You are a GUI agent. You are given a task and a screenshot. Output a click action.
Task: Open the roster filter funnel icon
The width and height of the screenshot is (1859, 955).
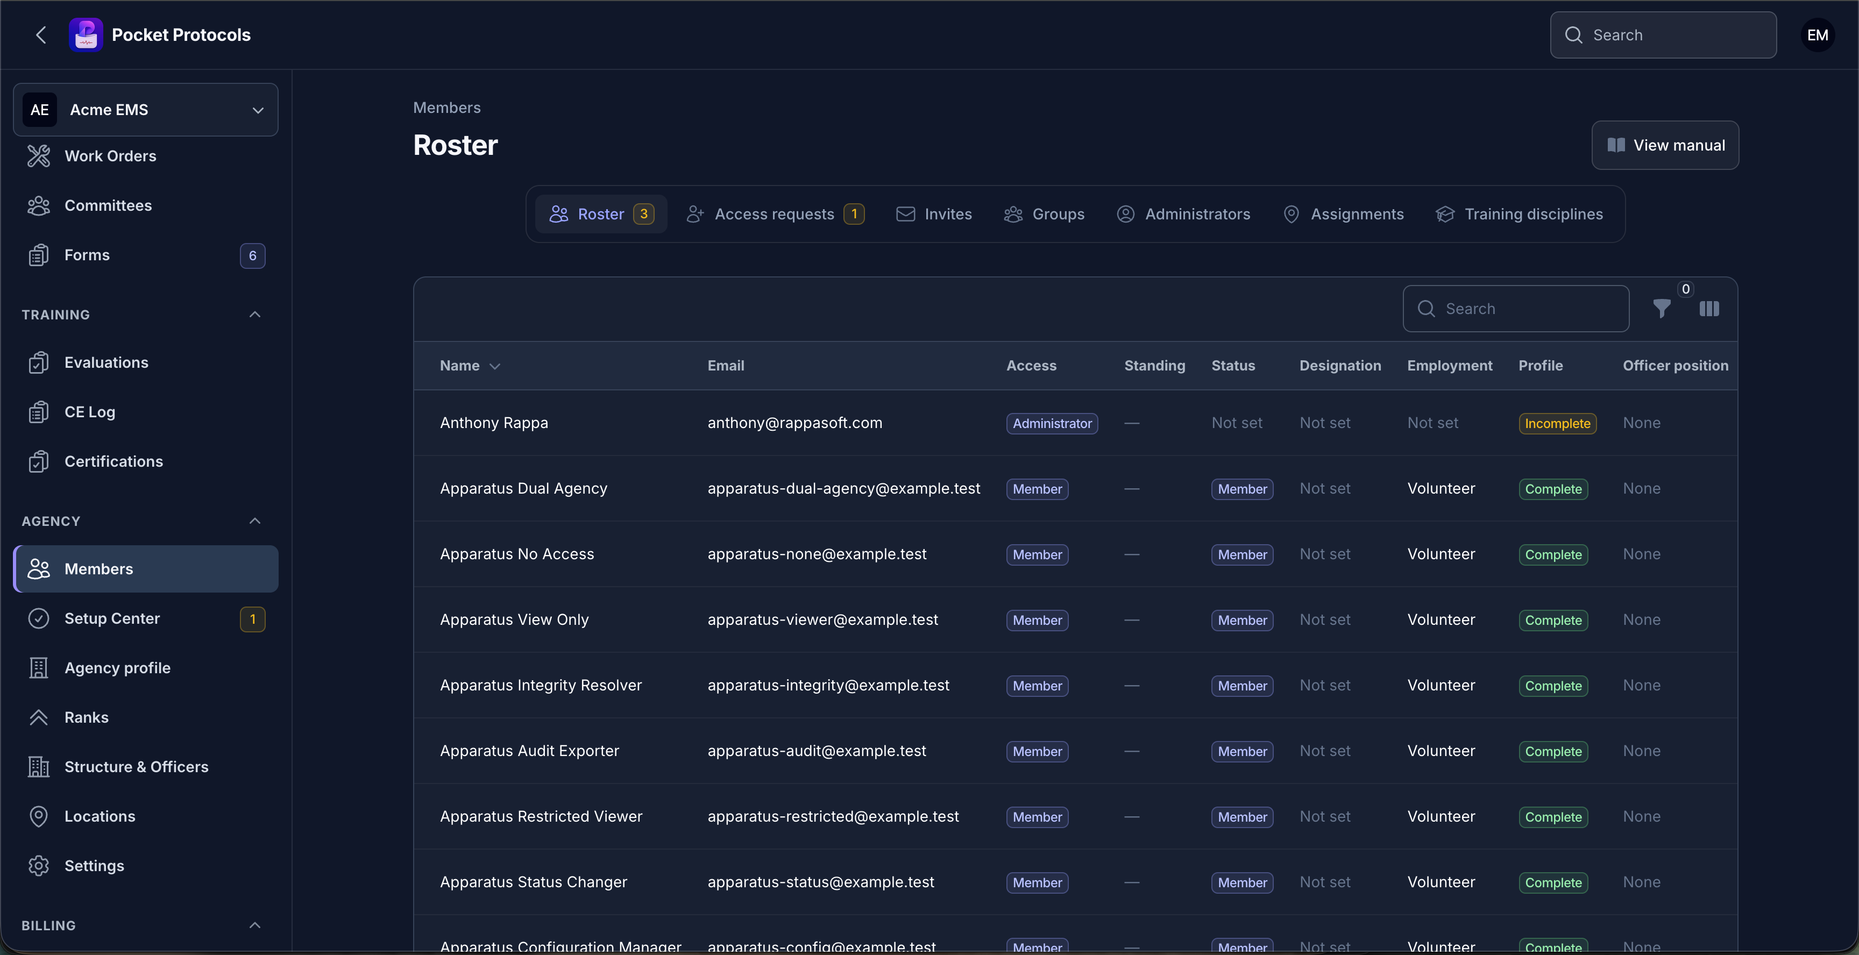1661,309
